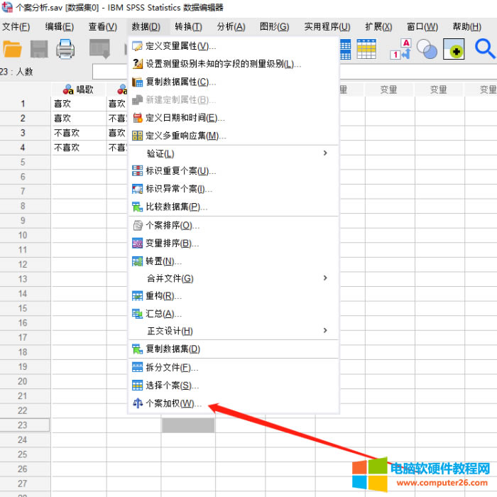This screenshot has height=497, width=497.
Task: Open 拆分文件(F) menu entry
Action: [x=234, y=368]
